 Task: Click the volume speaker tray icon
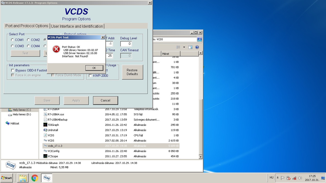point(300,178)
